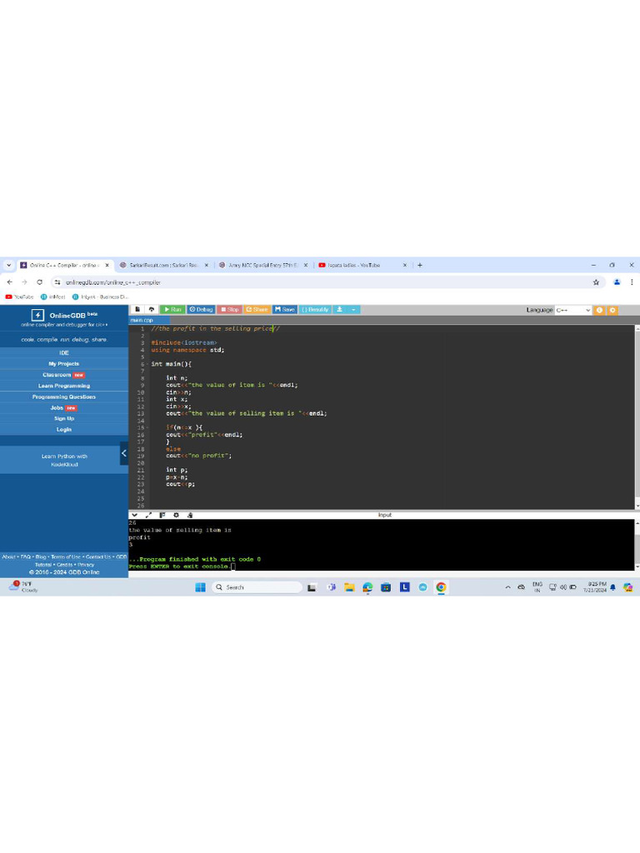Viewport: 640px width, 853px height.
Task: Click the taskbar Search box
Action: point(257,587)
